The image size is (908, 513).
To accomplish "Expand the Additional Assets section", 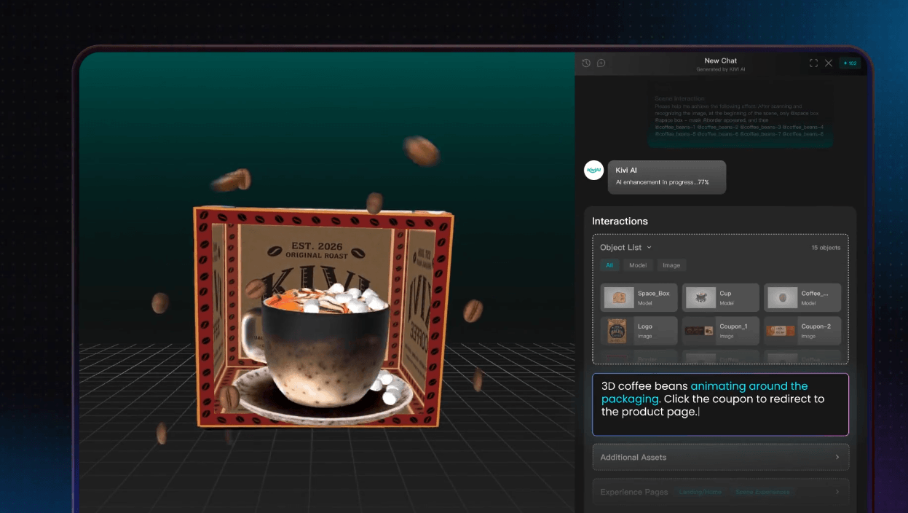I will pos(720,457).
